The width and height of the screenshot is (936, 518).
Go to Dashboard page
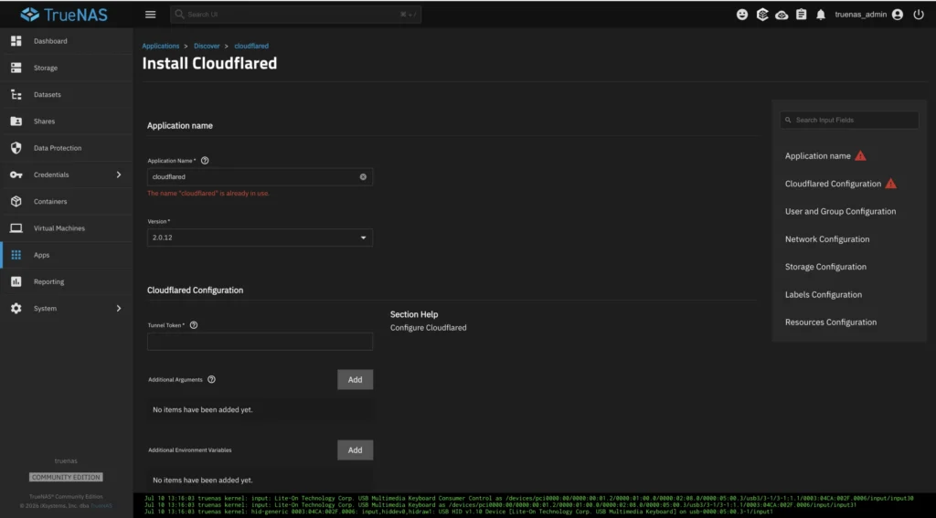[66, 40]
